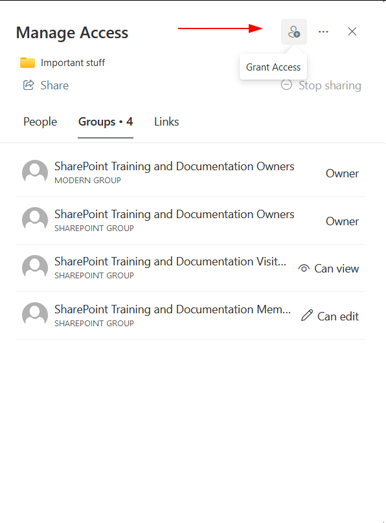Click Owner role of SharePoint Group Owners row
This screenshot has height=523, width=386.
click(343, 221)
